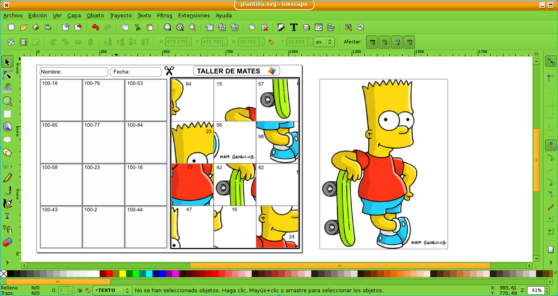This screenshot has width=558, height=296.
Task: Click the yellow color swatch in palette
Action: (x=123, y=274)
